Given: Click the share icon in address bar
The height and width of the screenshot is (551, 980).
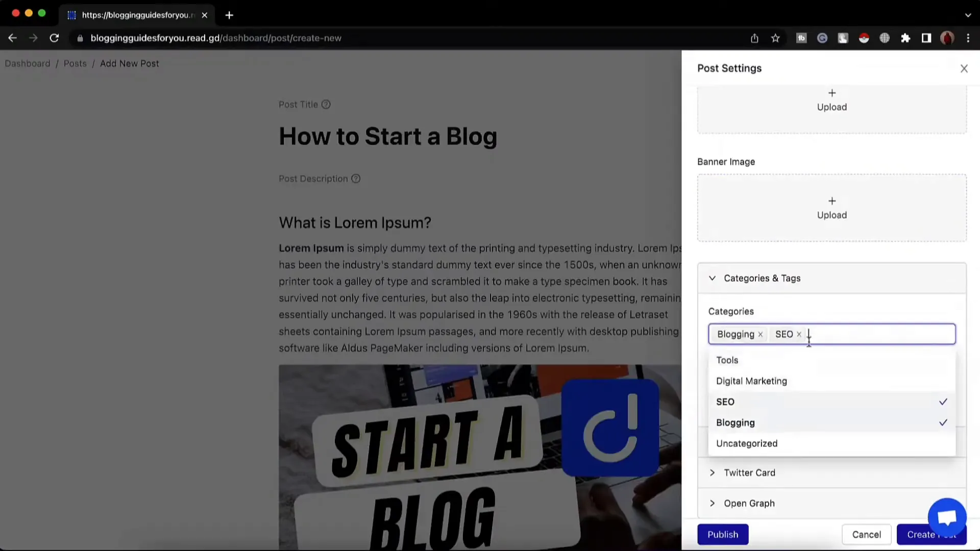Looking at the screenshot, I should click(754, 38).
